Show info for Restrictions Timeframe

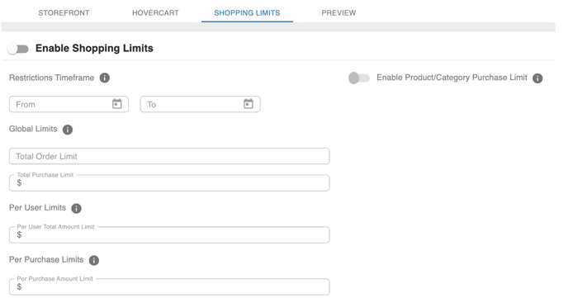pyautogui.click(x=105, y=78)
